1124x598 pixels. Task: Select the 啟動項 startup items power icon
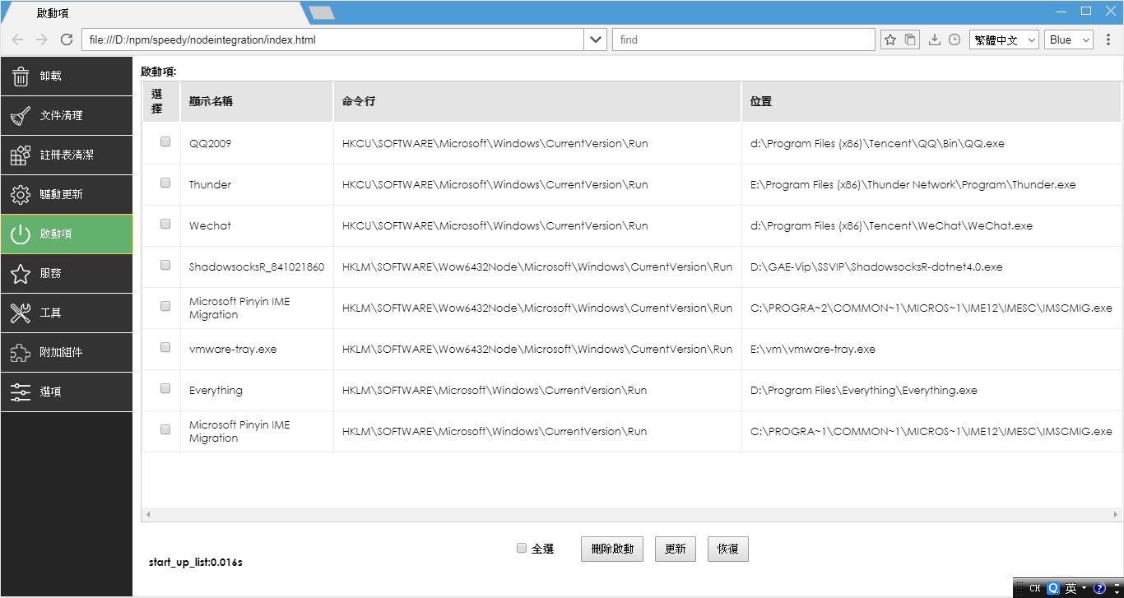(x=21, y=234)
